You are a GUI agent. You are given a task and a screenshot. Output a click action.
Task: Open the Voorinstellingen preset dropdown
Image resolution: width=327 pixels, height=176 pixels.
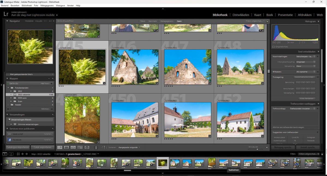305,57
